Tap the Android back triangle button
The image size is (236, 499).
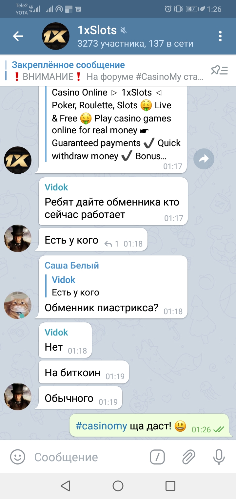[x=66, y=486]
